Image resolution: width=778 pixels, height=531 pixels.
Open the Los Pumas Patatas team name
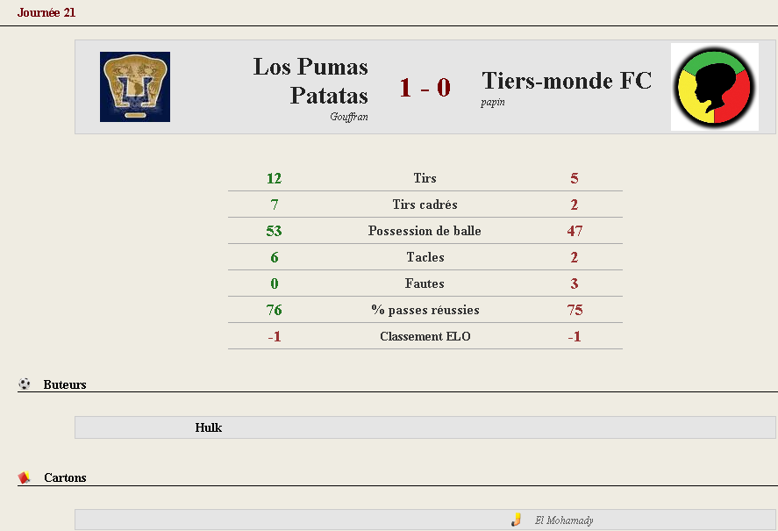click(x=310, y=81)
